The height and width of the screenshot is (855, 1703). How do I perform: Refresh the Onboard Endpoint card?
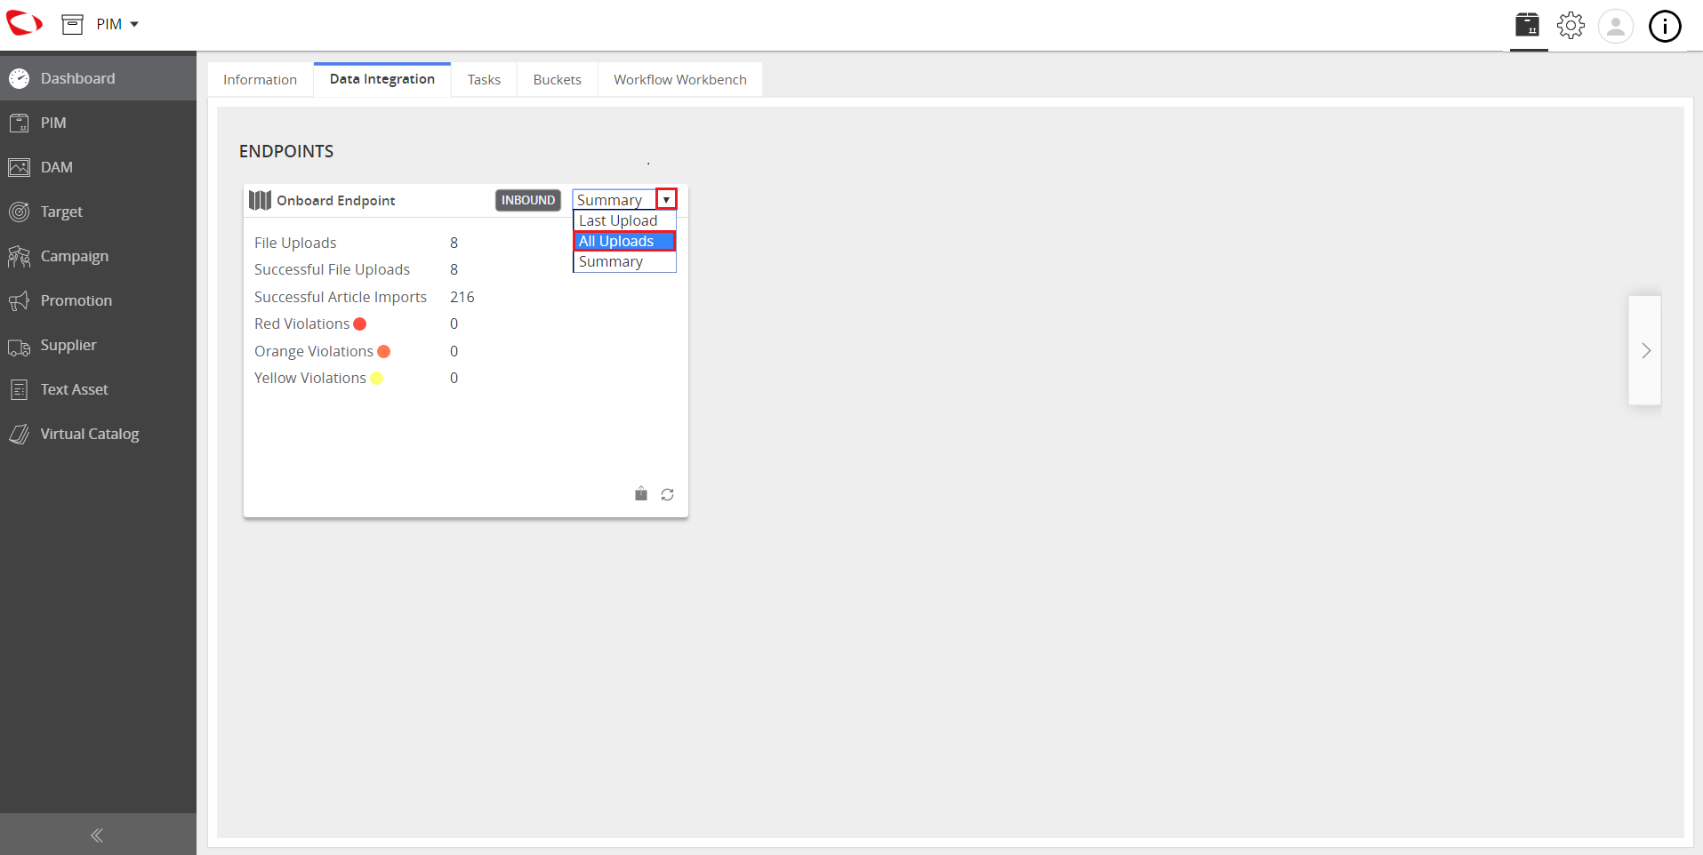(x=668, y=495)
